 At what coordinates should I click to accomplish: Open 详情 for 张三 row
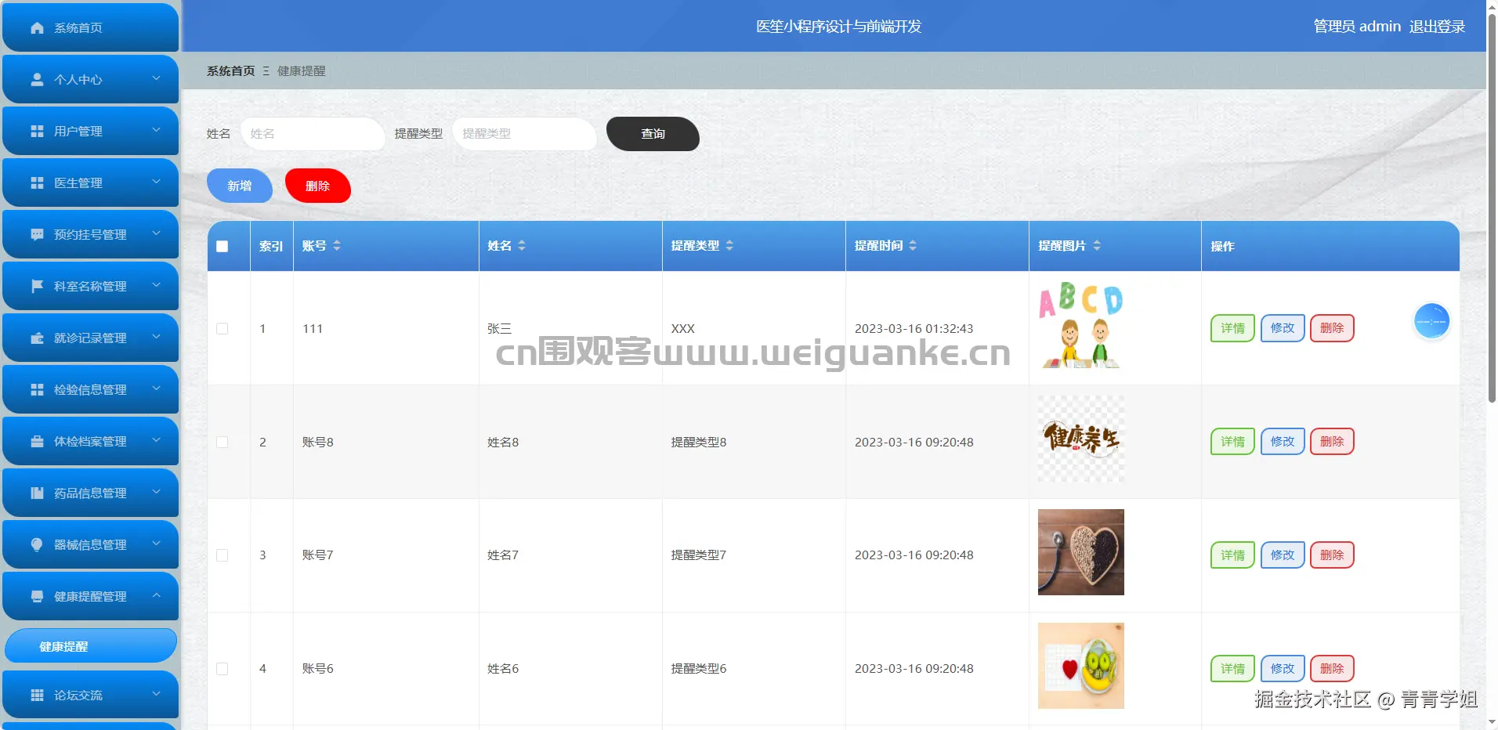point(1232,328)
